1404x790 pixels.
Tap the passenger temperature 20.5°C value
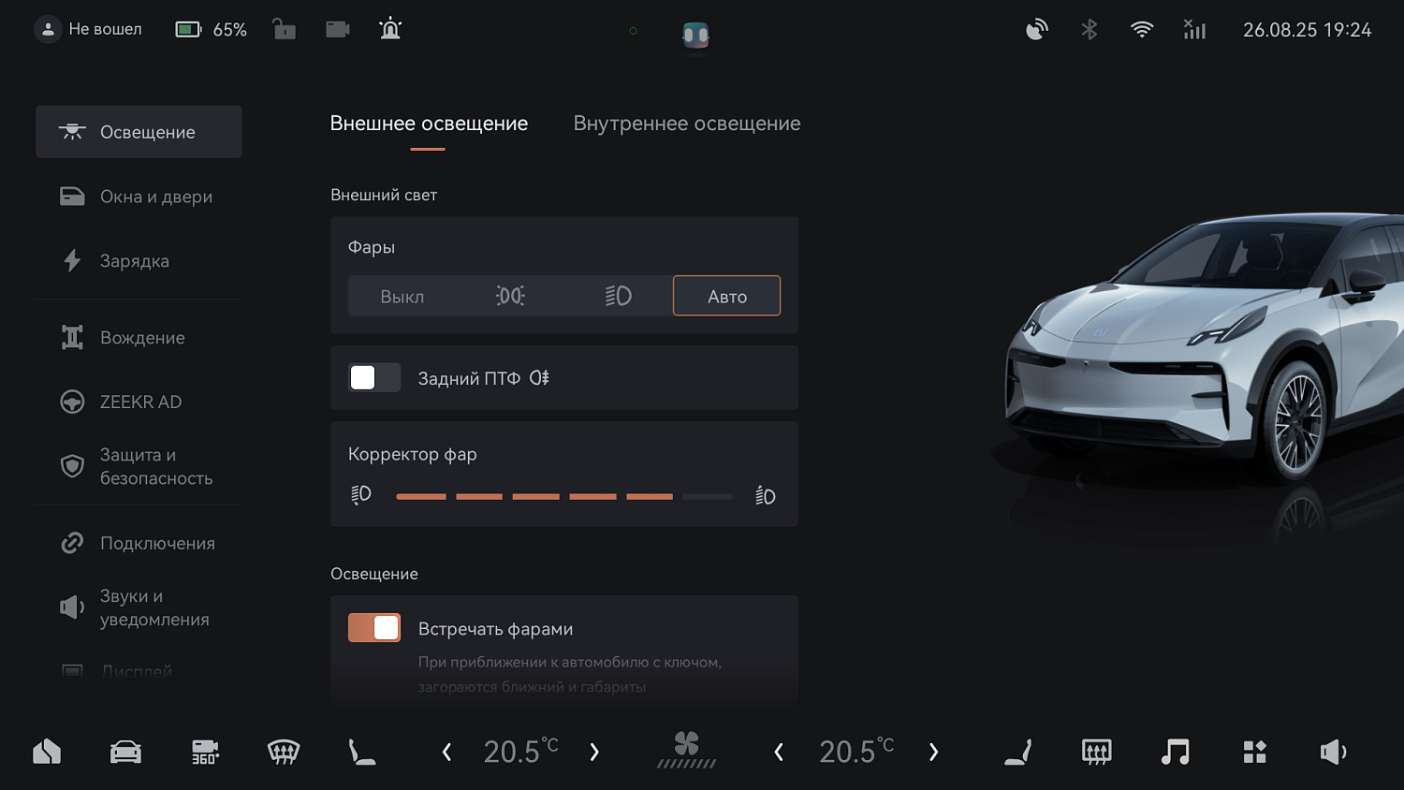tap(856, 751)
